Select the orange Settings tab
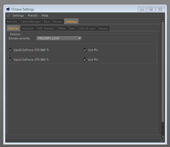 point(71,21)
